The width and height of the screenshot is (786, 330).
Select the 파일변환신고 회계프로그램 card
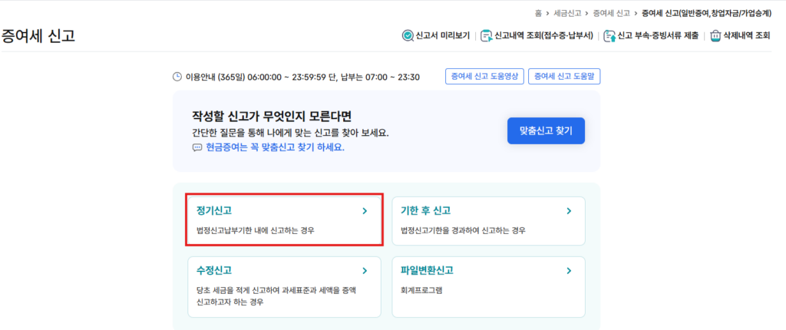[x=488, y=287]
